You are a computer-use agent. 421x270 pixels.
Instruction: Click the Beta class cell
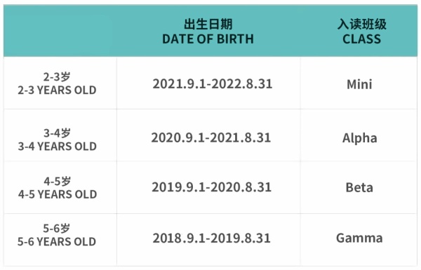tap(359, 188)
